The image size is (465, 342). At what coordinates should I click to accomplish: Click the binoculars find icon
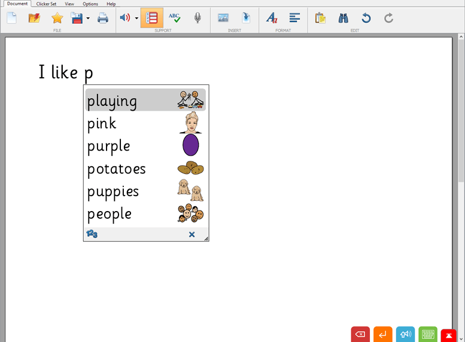[344, 18]
